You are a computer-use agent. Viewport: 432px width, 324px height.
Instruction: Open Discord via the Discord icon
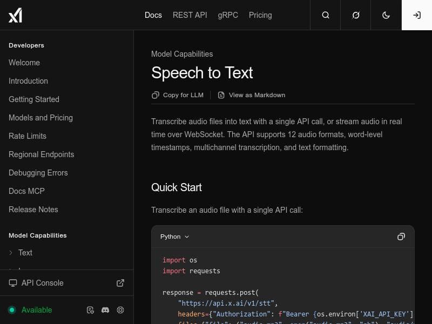105,310
